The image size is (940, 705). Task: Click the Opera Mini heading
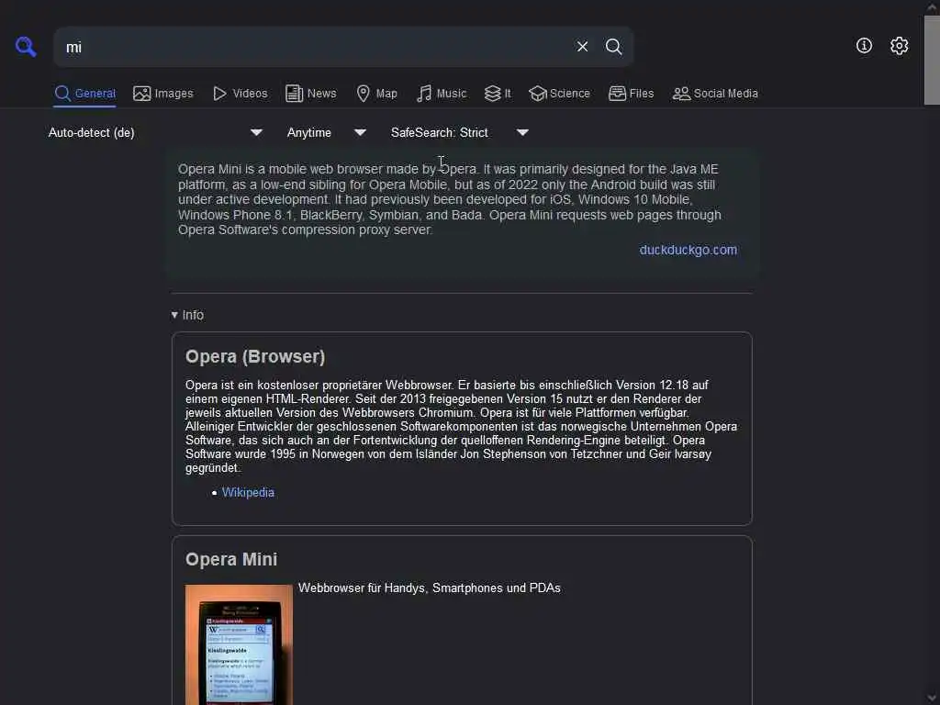[231, 559]
